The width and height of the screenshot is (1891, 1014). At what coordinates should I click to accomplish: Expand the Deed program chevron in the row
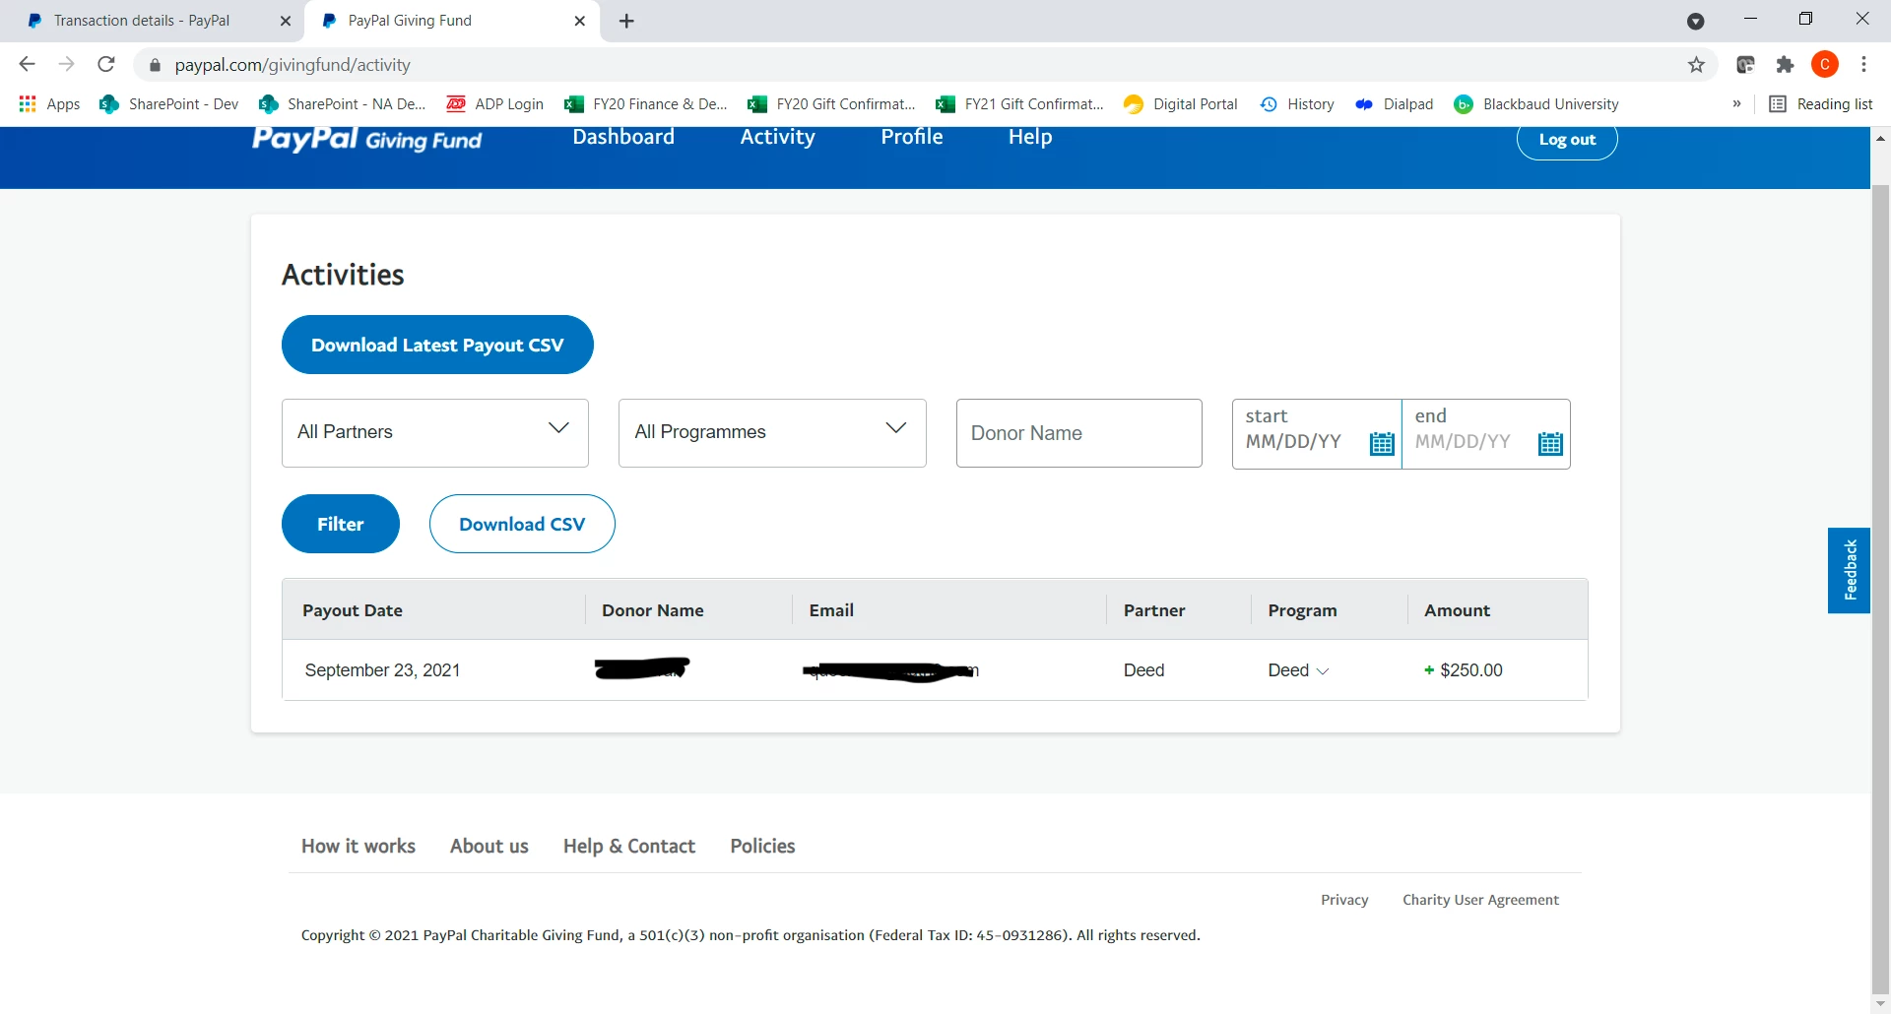click(x=1323, y=671)
